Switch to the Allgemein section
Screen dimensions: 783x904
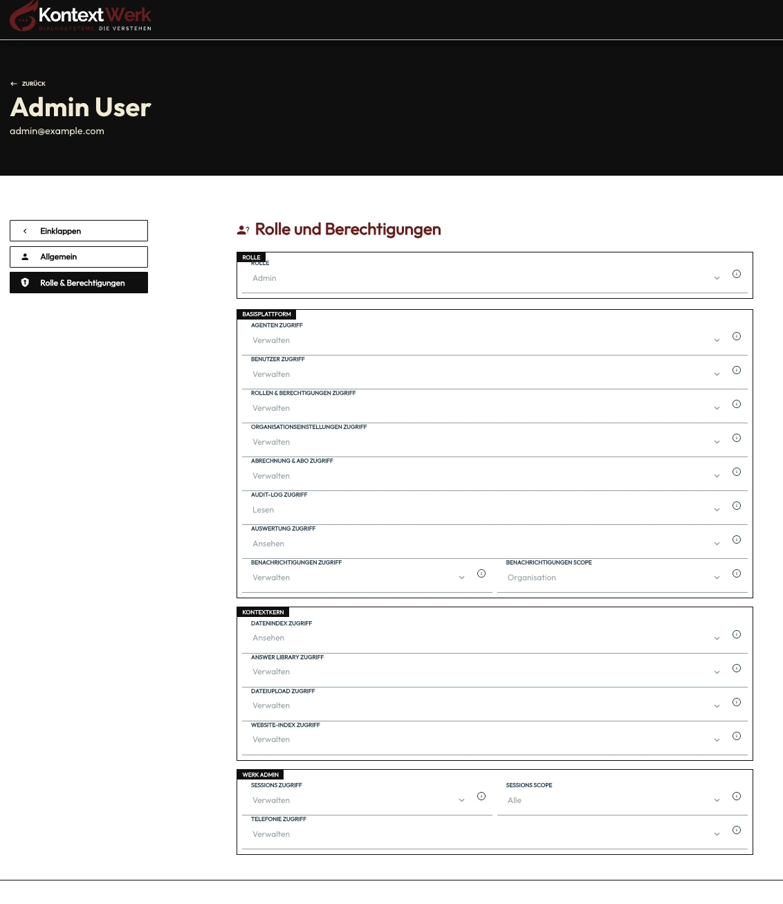tap(78, 257)
